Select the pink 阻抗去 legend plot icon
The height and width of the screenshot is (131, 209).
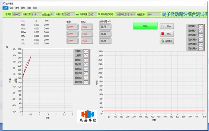(x=86, y=60)
